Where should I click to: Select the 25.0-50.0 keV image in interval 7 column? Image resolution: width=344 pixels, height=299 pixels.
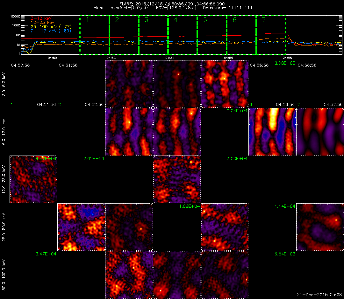pos(320,227)
